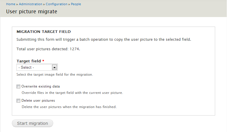The image size is (227, 132).
Task: Navigate to Configuration breadcrumb link
Action: point(56,4)
